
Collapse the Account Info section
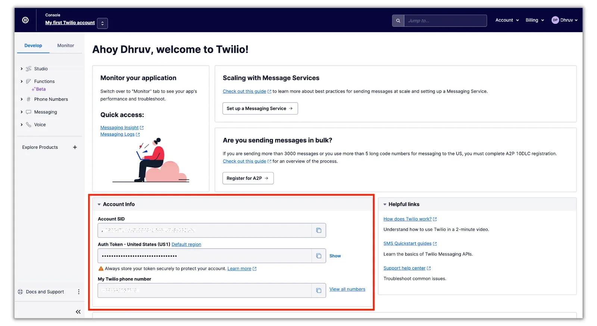(99, 204)
